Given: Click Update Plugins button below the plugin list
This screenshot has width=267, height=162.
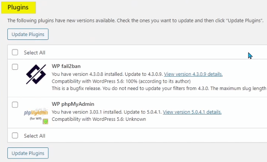Looking at the screenshot, I should tap(28, 153).
